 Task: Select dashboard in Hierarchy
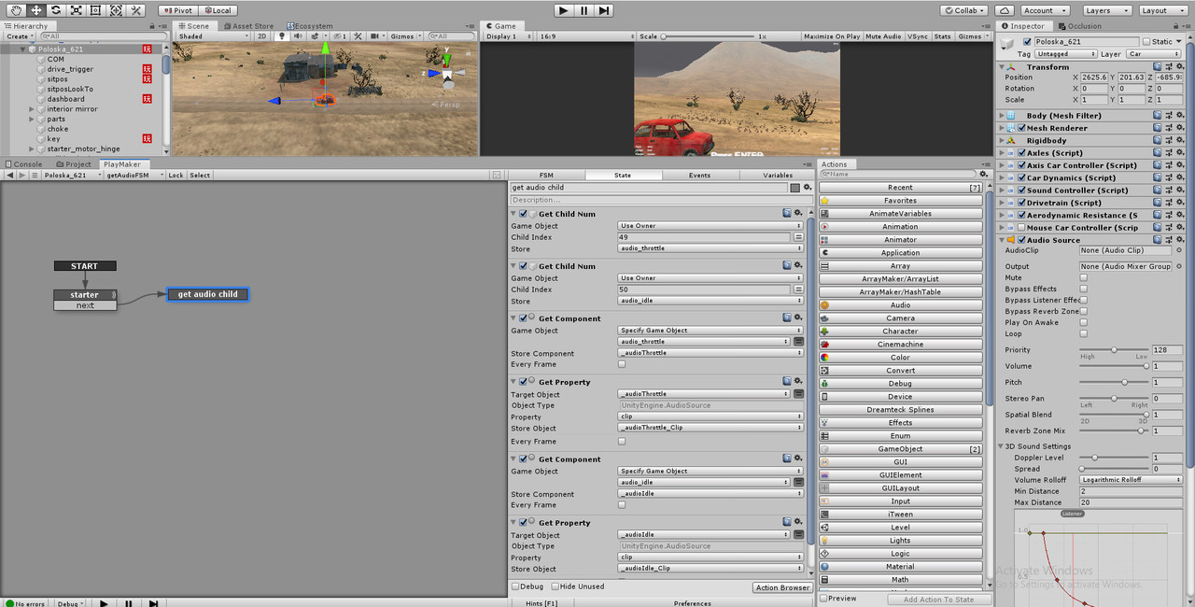65,99
